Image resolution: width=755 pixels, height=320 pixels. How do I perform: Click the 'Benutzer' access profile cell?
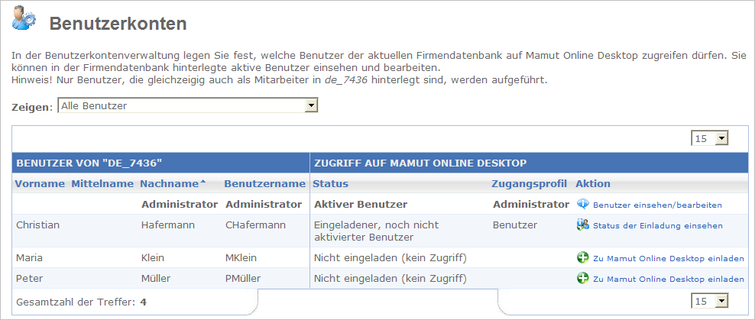coord(515,225)
